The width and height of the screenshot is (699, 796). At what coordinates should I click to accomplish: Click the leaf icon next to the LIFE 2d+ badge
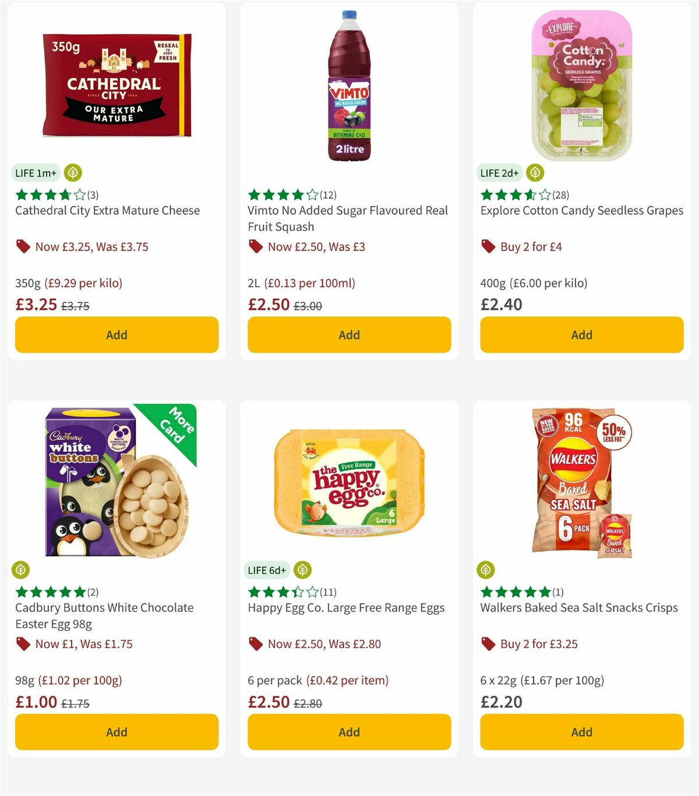[535, 172]
